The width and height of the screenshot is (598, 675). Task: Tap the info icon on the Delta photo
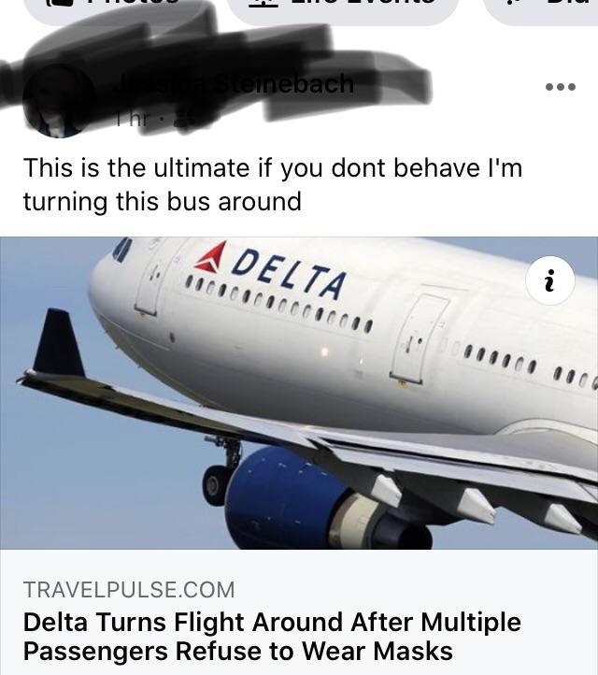[x=549, y=280]
